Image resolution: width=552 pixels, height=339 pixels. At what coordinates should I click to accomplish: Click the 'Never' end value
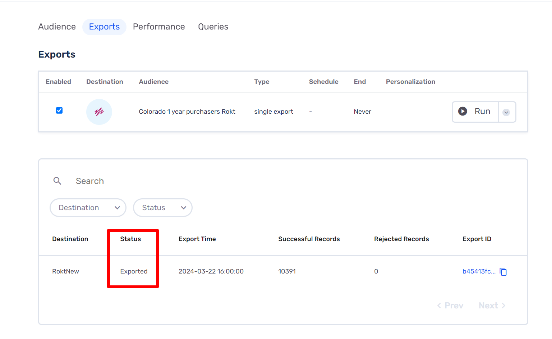point(362,112)
